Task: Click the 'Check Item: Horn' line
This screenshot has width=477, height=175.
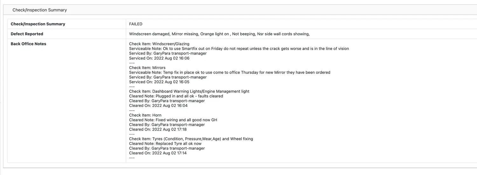Action: point(145,115)
